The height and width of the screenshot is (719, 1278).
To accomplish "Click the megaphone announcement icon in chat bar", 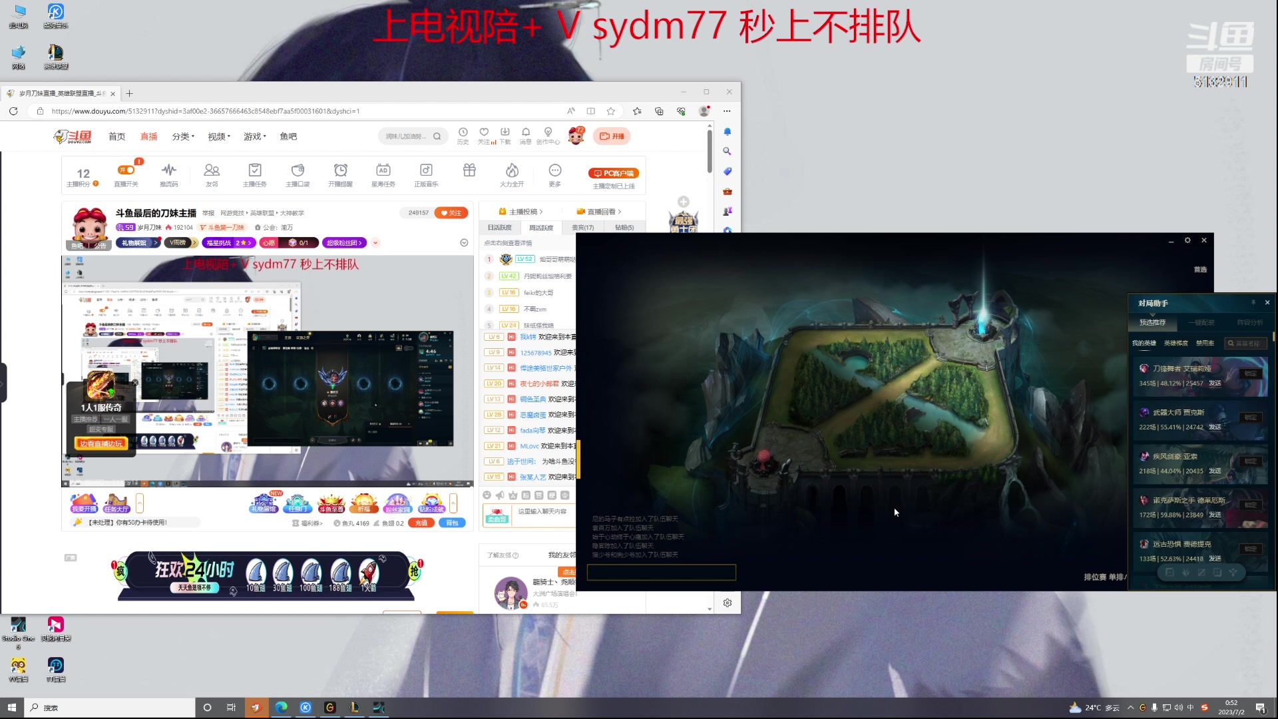I will pyautogui.click(x=500, y=495).
